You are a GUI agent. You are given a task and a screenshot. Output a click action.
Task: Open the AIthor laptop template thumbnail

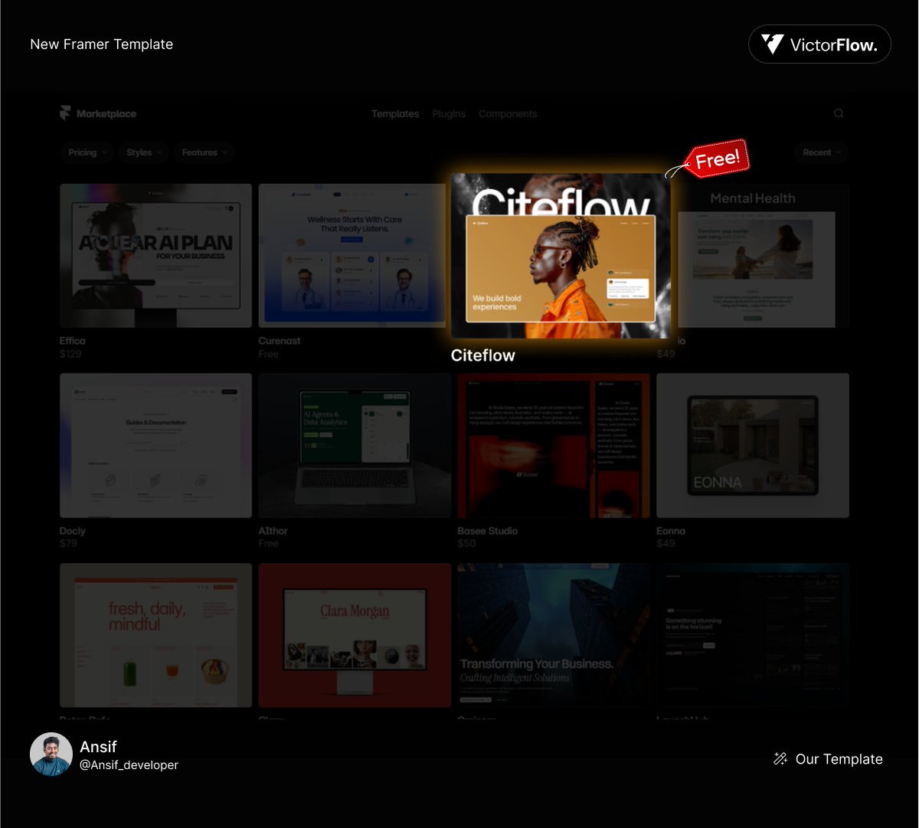pyautogui.click(x=355, y=446)
